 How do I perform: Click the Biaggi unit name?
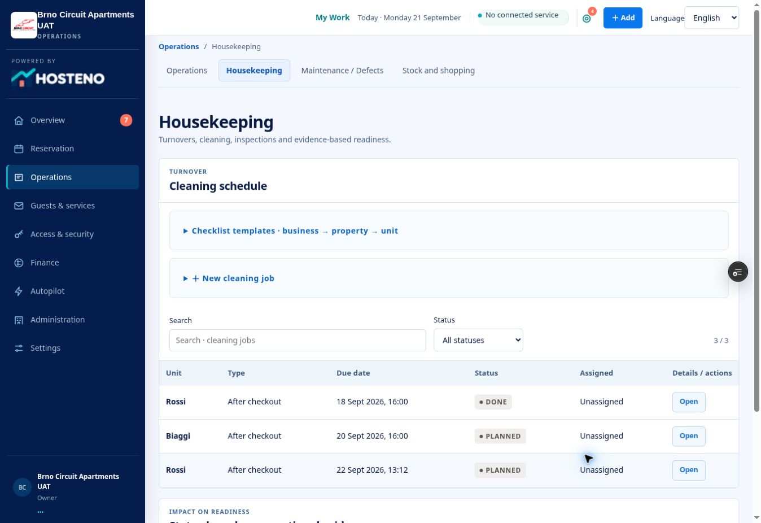coord(178,436)
